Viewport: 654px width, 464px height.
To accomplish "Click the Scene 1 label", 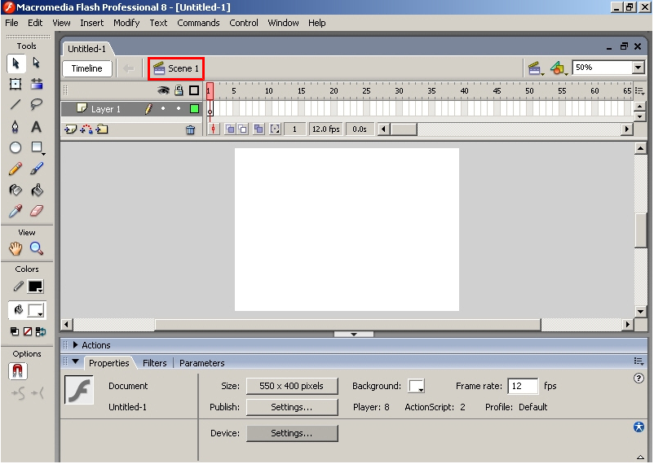I will (x=183, y=68).
